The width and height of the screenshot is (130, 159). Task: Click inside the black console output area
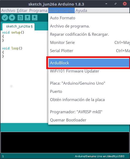tap(65, 142)
